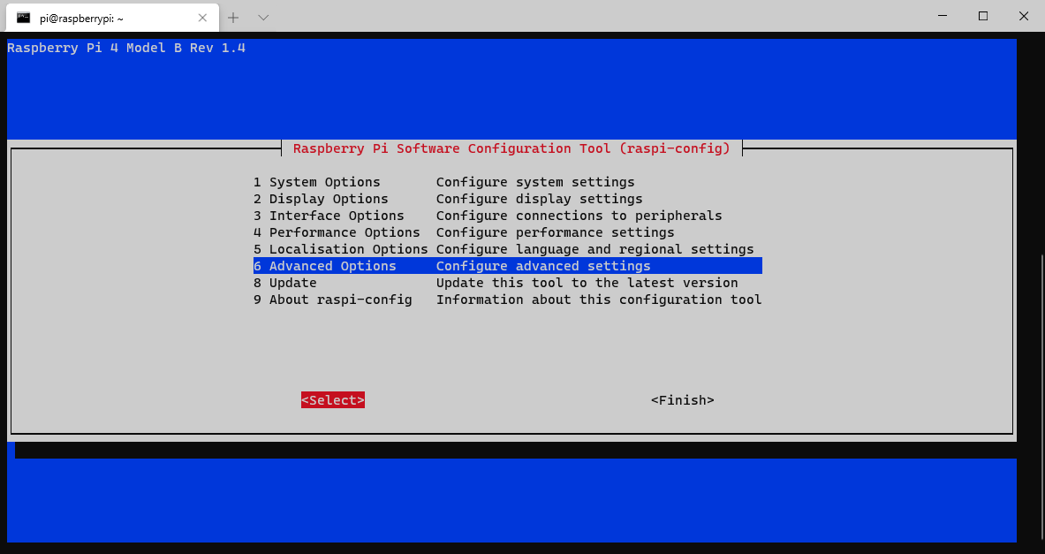
Task: Choose 5 Localisation Options menu entry
Action: pyautogui.click(x=507, y=248)
